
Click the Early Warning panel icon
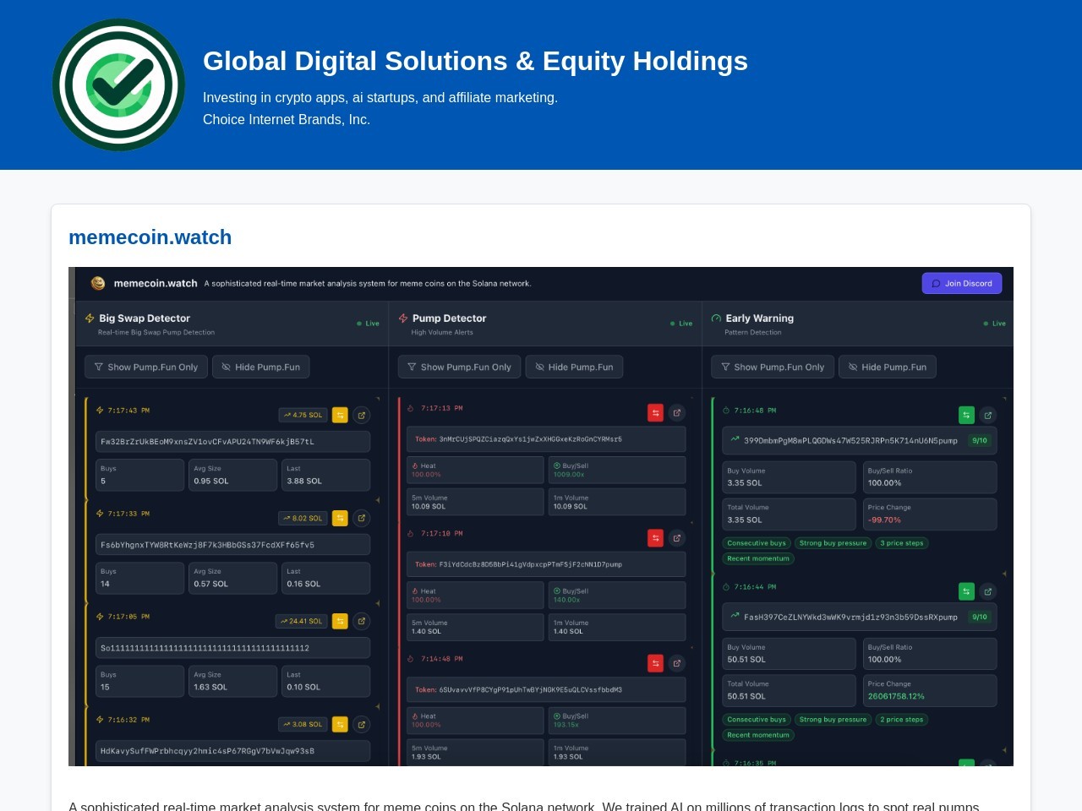click(x=716, y=318)
